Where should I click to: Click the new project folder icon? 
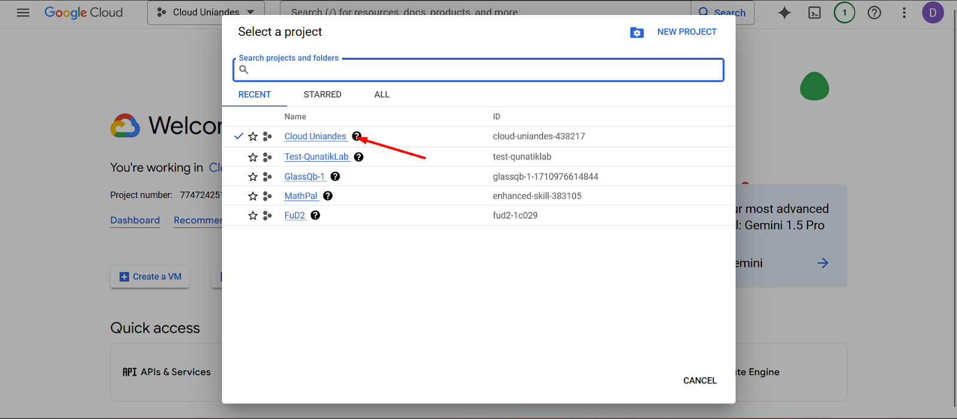(637, 32)
